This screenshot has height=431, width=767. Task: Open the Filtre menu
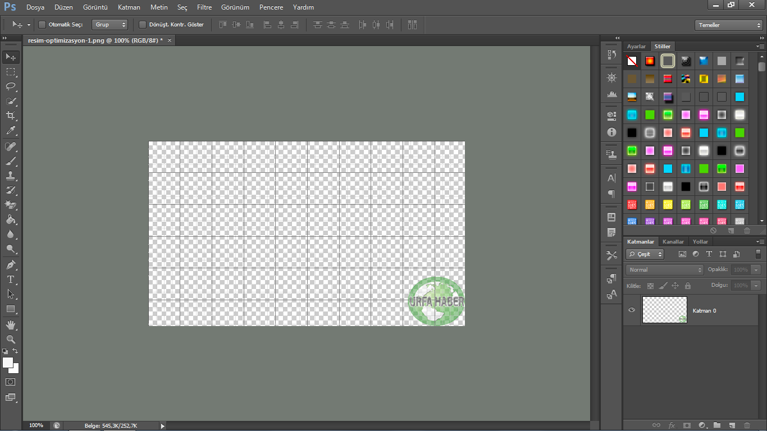(x=204, y=7)
